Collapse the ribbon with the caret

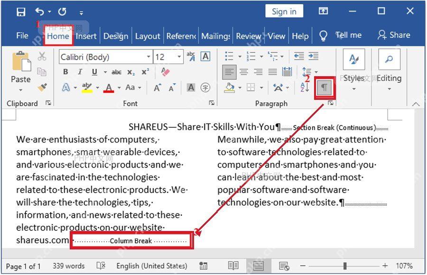(x=416, y=104)
